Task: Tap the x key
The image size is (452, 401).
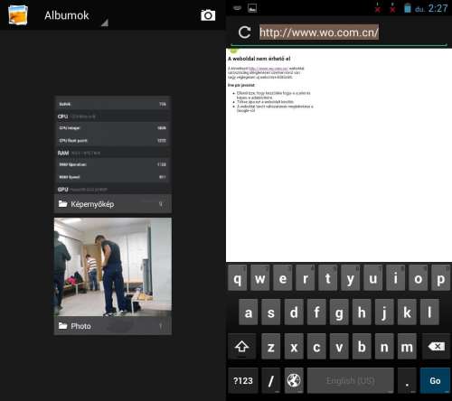Action: coord(294,347)
